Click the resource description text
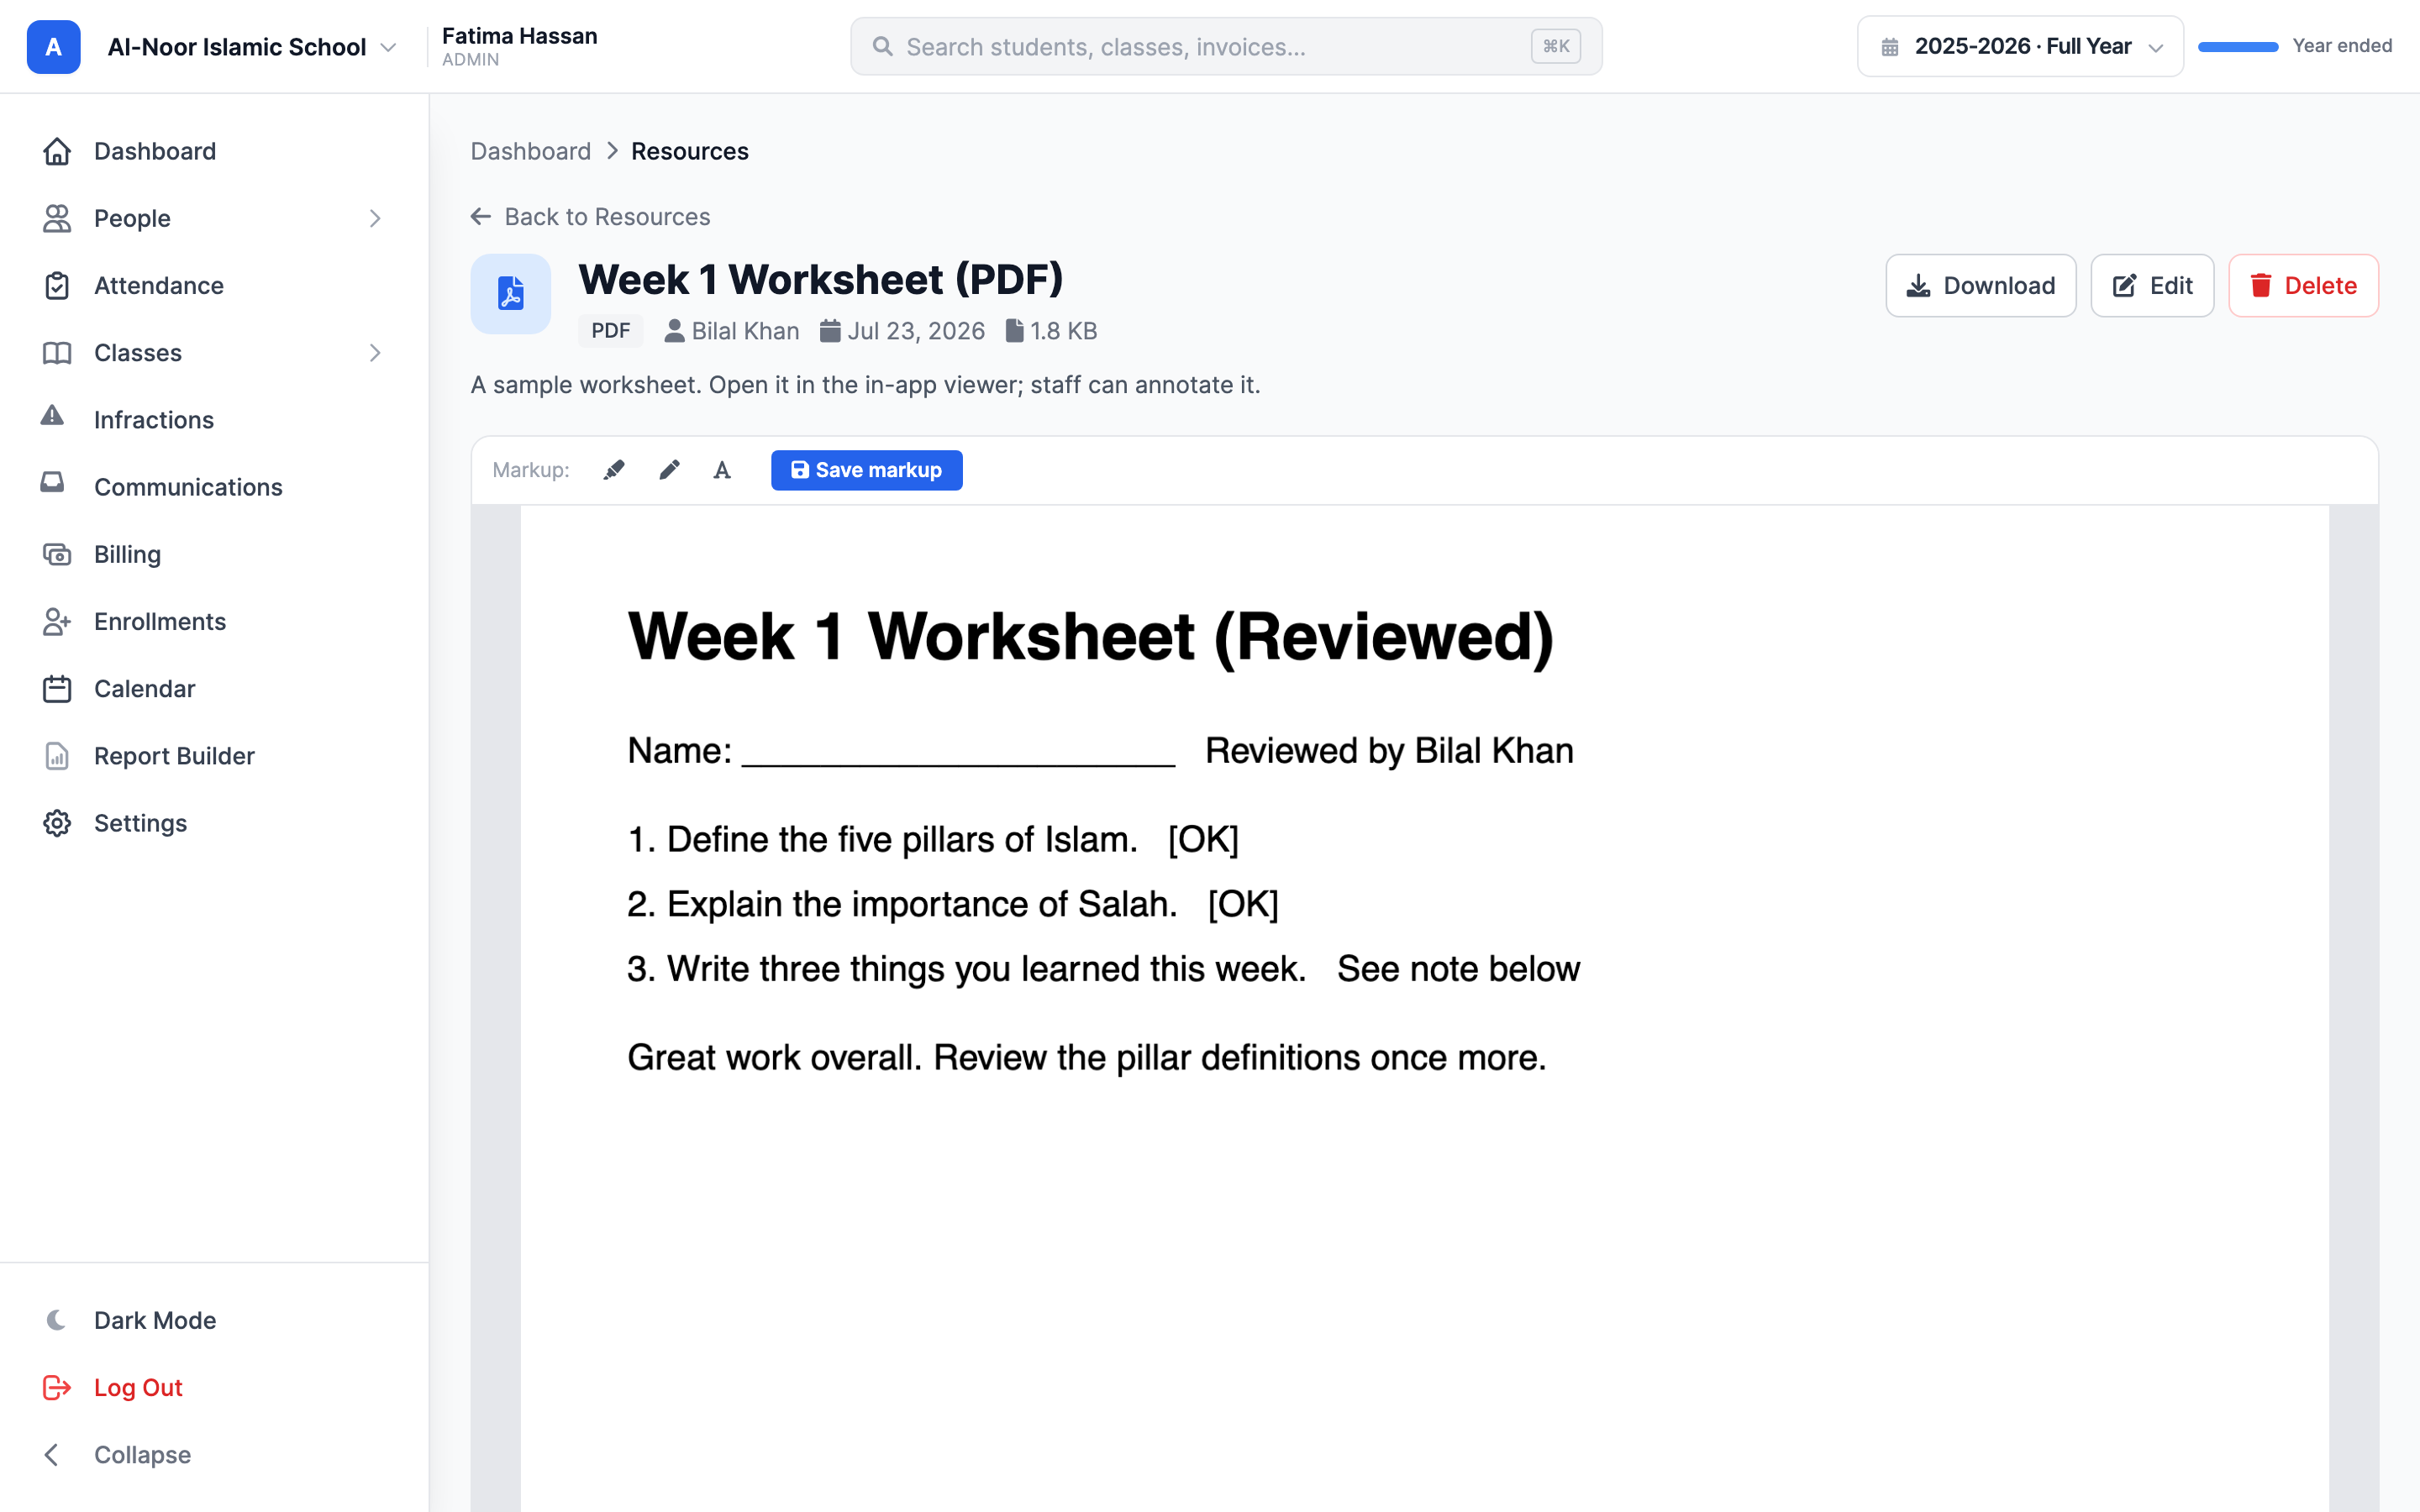Screen dimensions: 2420x1512 (x=865, y=385)
